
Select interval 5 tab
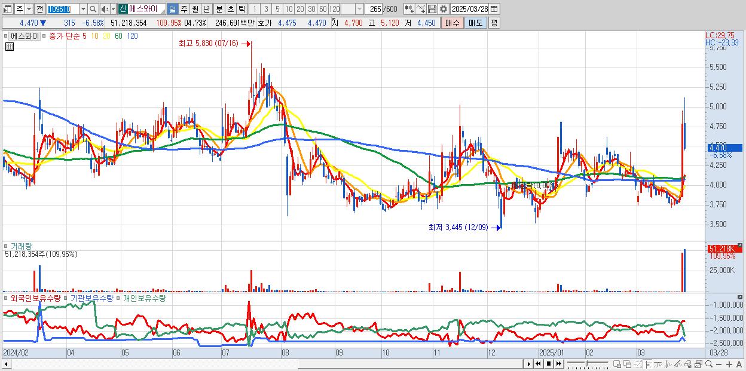[277, 9]
